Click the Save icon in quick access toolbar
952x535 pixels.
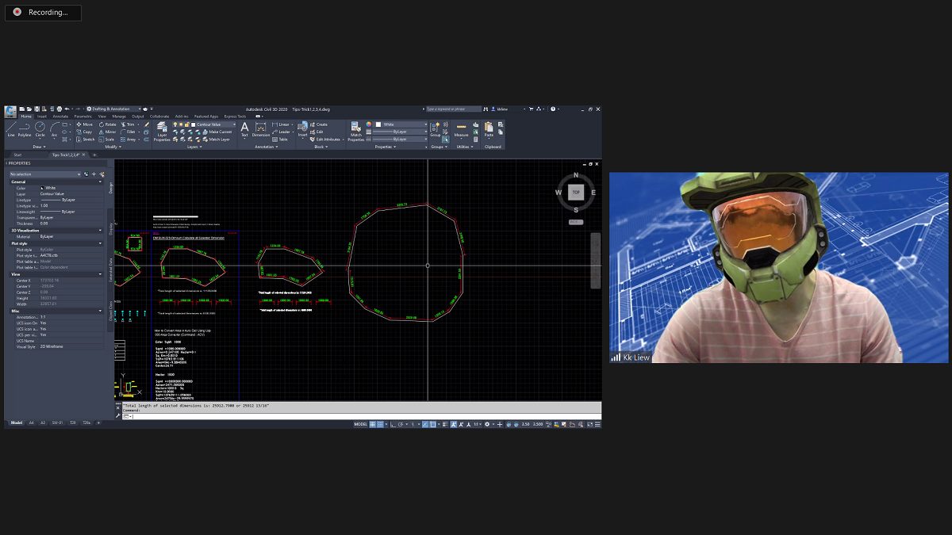(x=36, y=109)
